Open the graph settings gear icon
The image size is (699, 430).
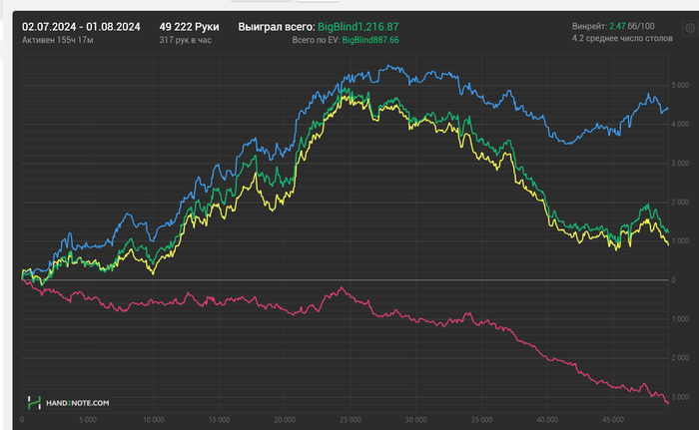tap(690, 28)
